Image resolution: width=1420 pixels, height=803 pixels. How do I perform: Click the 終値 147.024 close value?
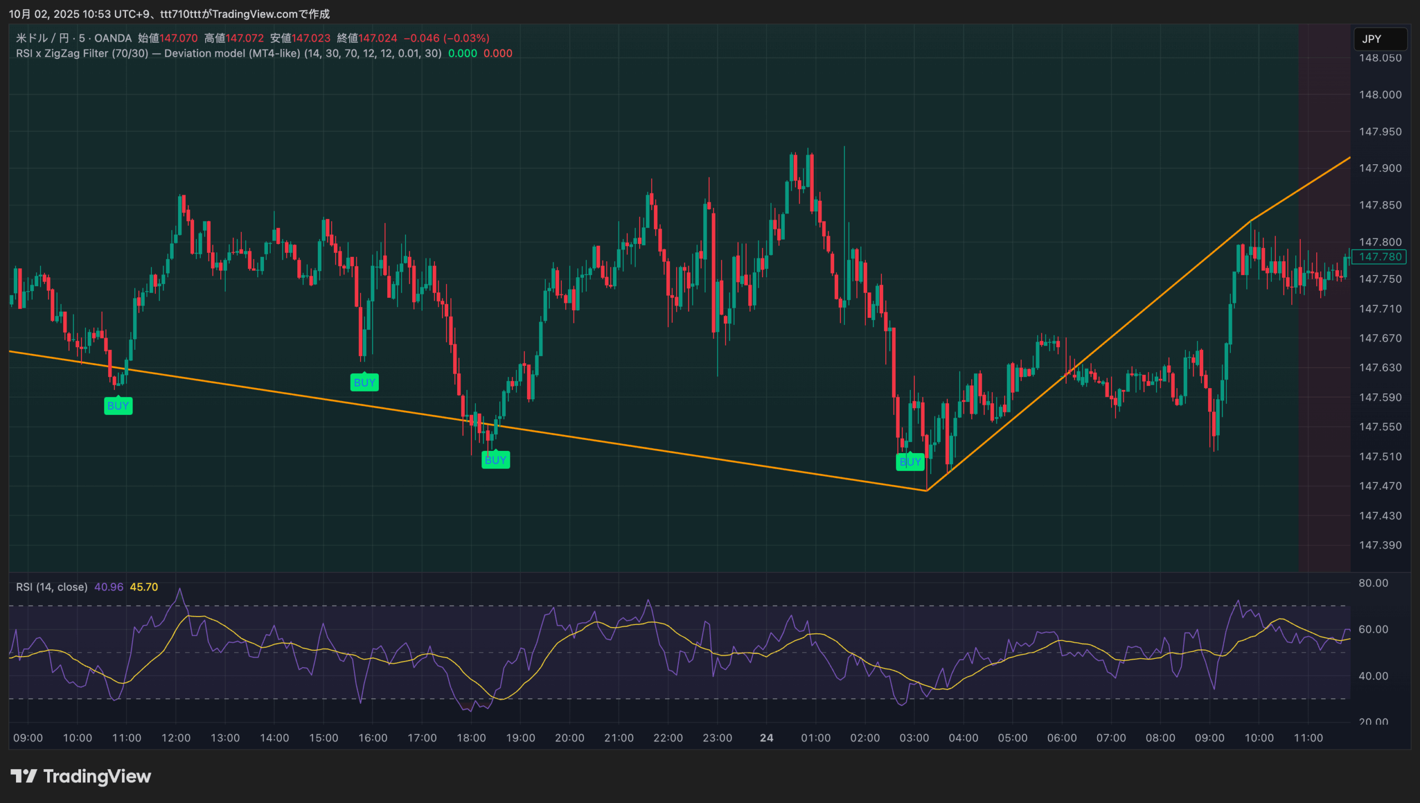[x=377, y=38]
